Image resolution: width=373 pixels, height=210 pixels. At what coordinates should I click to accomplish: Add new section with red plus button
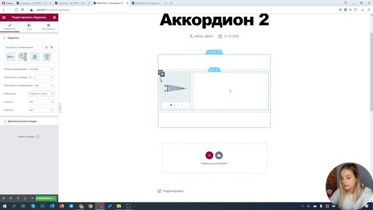coord(209,155)
